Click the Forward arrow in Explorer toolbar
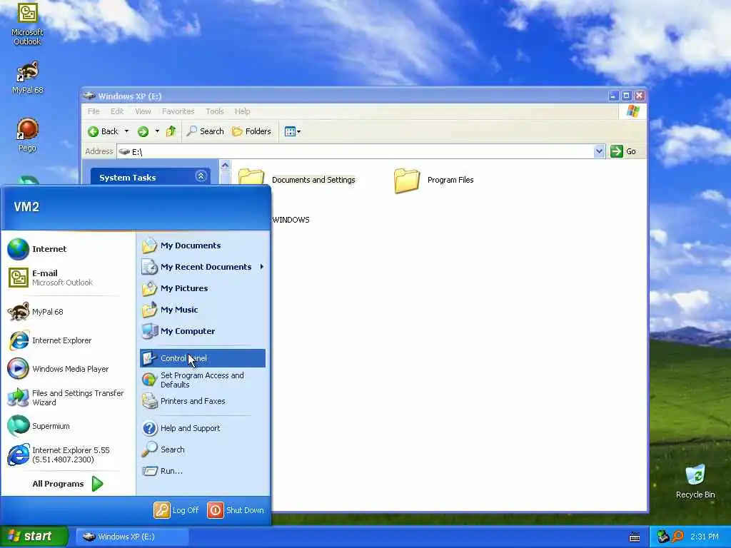The image size is (731, 548). click(x=143, y=131)
